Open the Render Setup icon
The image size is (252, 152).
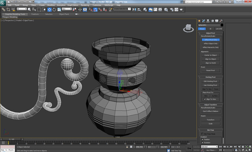[172, 9]
